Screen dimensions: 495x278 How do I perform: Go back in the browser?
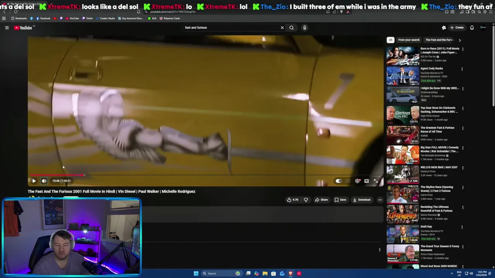tap(4, 12)
